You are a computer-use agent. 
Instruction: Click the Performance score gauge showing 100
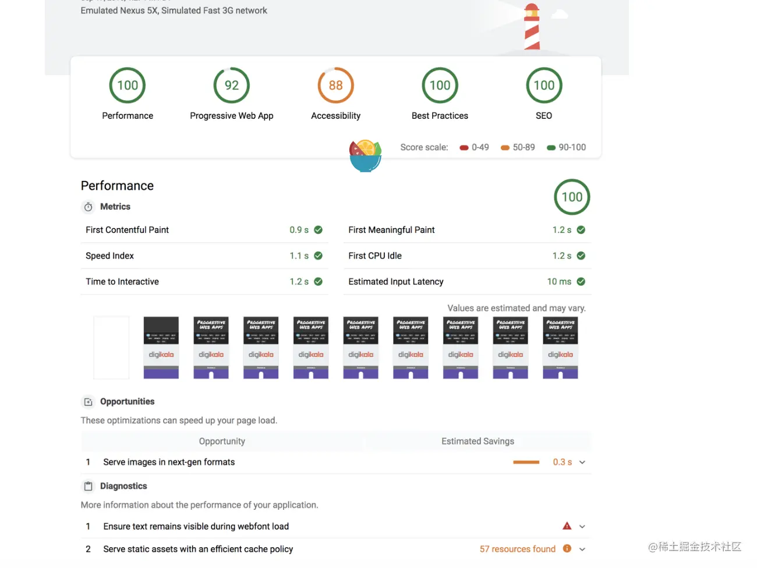pyautogui.click(x=128, y=86)
